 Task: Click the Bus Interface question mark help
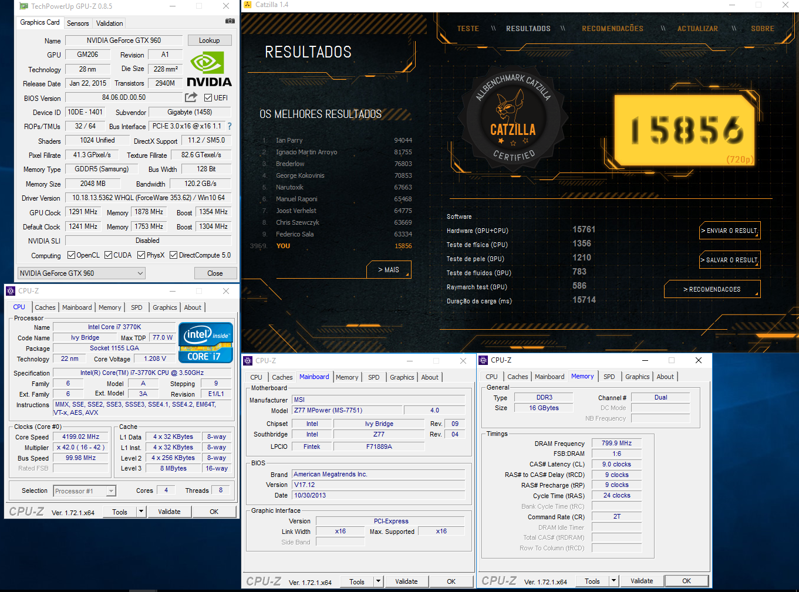coord(230,126)
